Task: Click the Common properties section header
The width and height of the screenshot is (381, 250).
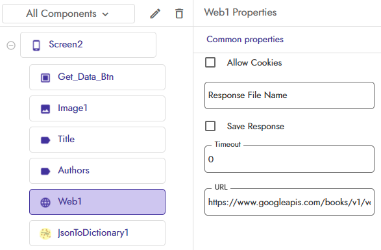Action: [245, 40]
